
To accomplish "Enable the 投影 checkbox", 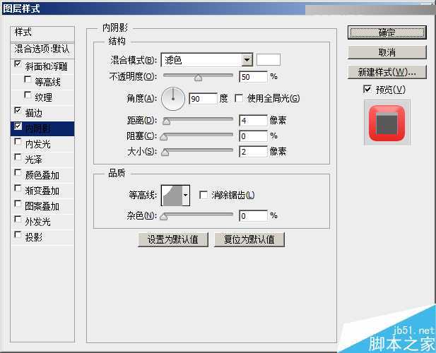I will tap(18, 235).
